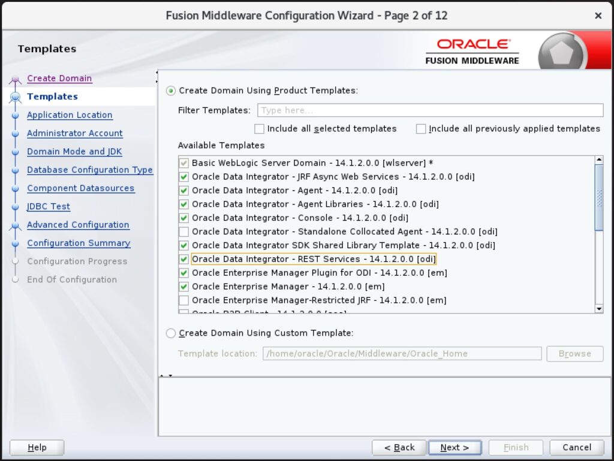Go to Administrator Account step
The width and height of the screenshot is (614, 461).
[75, 134]
